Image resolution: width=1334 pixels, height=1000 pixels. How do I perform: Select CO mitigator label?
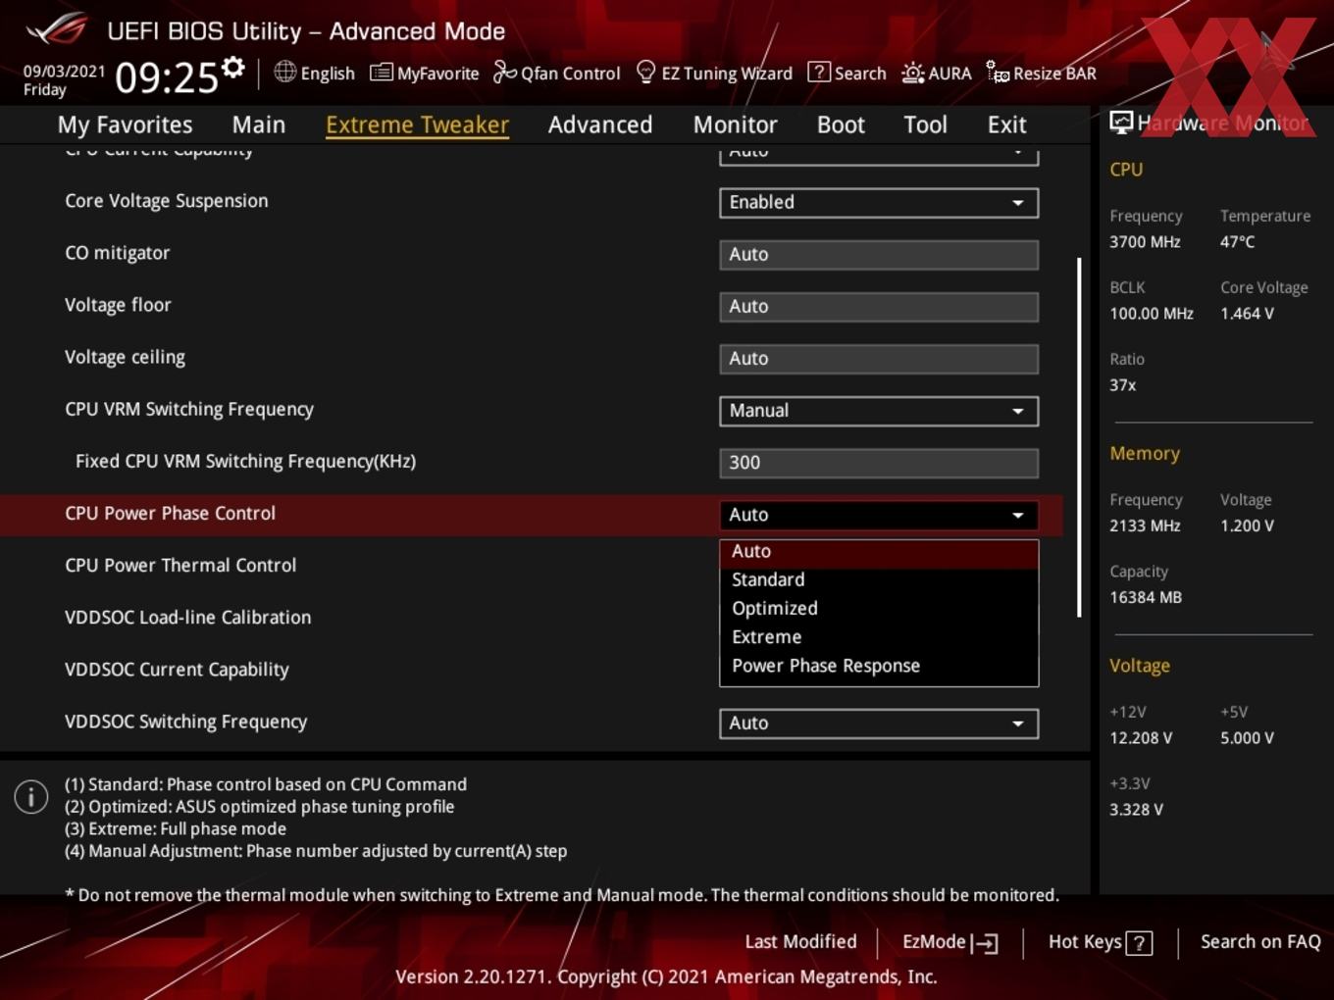point(117,253)
